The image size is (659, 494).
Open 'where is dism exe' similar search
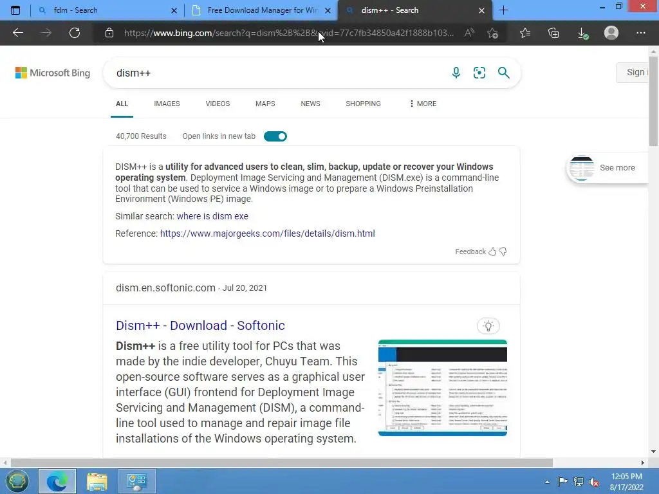(212, 216)
